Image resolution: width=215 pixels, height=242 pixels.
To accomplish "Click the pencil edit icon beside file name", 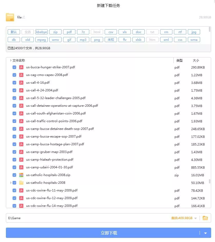I will [x=24, y=17].
